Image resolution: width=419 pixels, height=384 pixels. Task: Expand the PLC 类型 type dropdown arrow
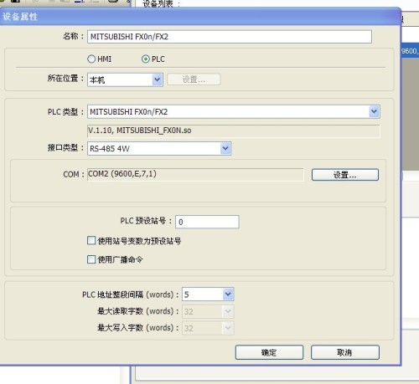tap(374, 111)
